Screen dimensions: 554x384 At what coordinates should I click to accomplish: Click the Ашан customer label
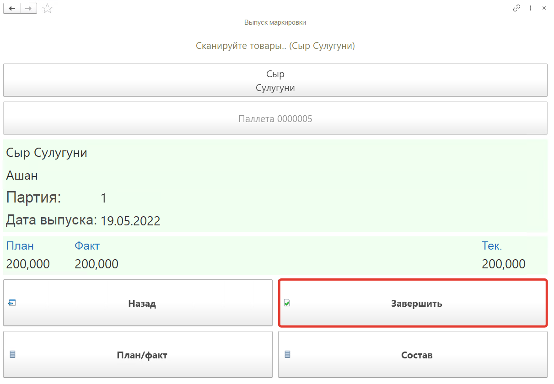(22, 176)
